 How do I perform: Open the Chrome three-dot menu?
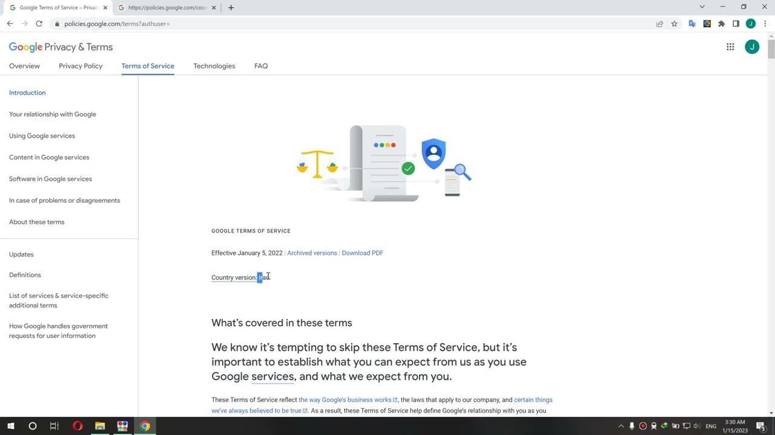pos(765,24)
